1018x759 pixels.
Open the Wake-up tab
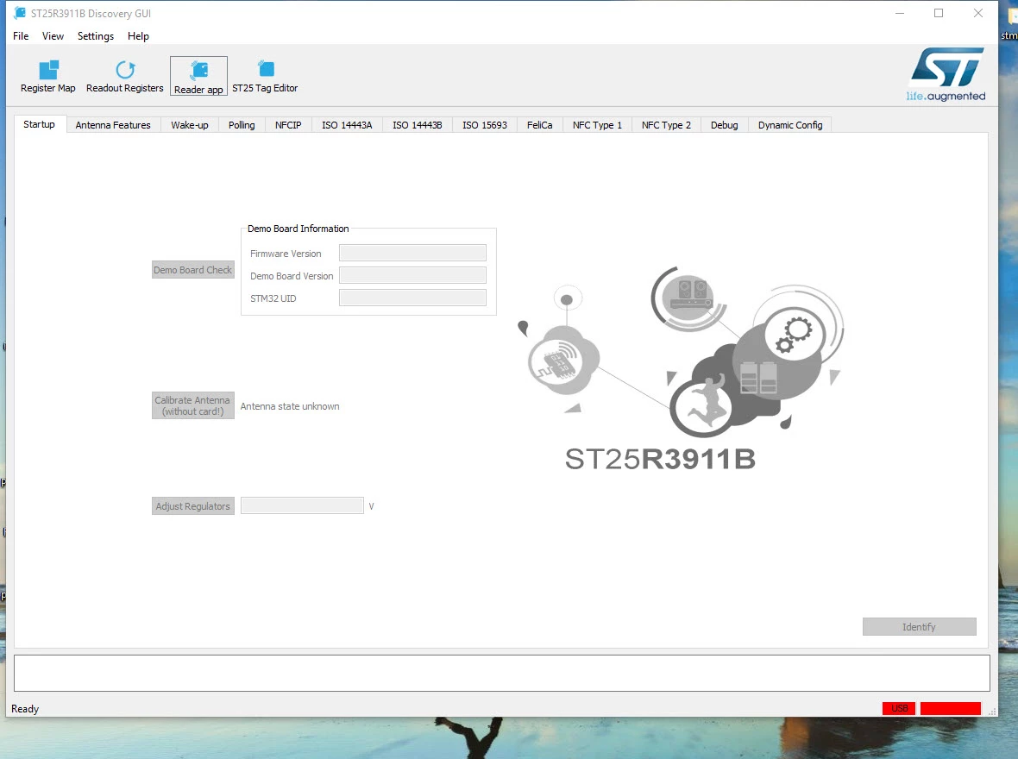click(190, 125)
